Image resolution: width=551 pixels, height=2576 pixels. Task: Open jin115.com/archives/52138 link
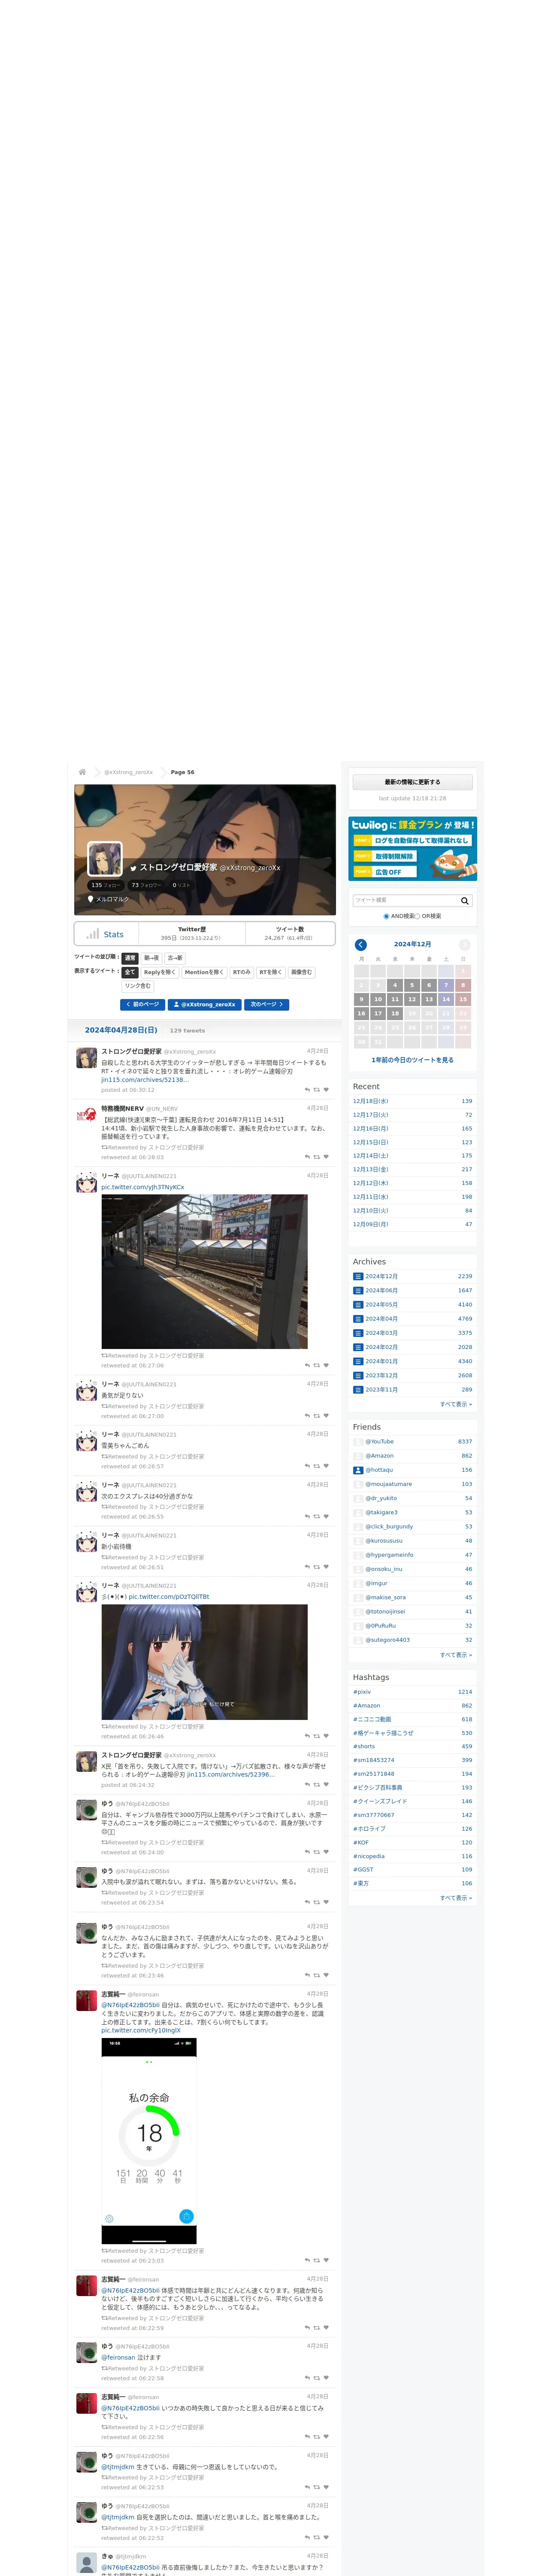pyautogui.click(x=144, y=1080)
